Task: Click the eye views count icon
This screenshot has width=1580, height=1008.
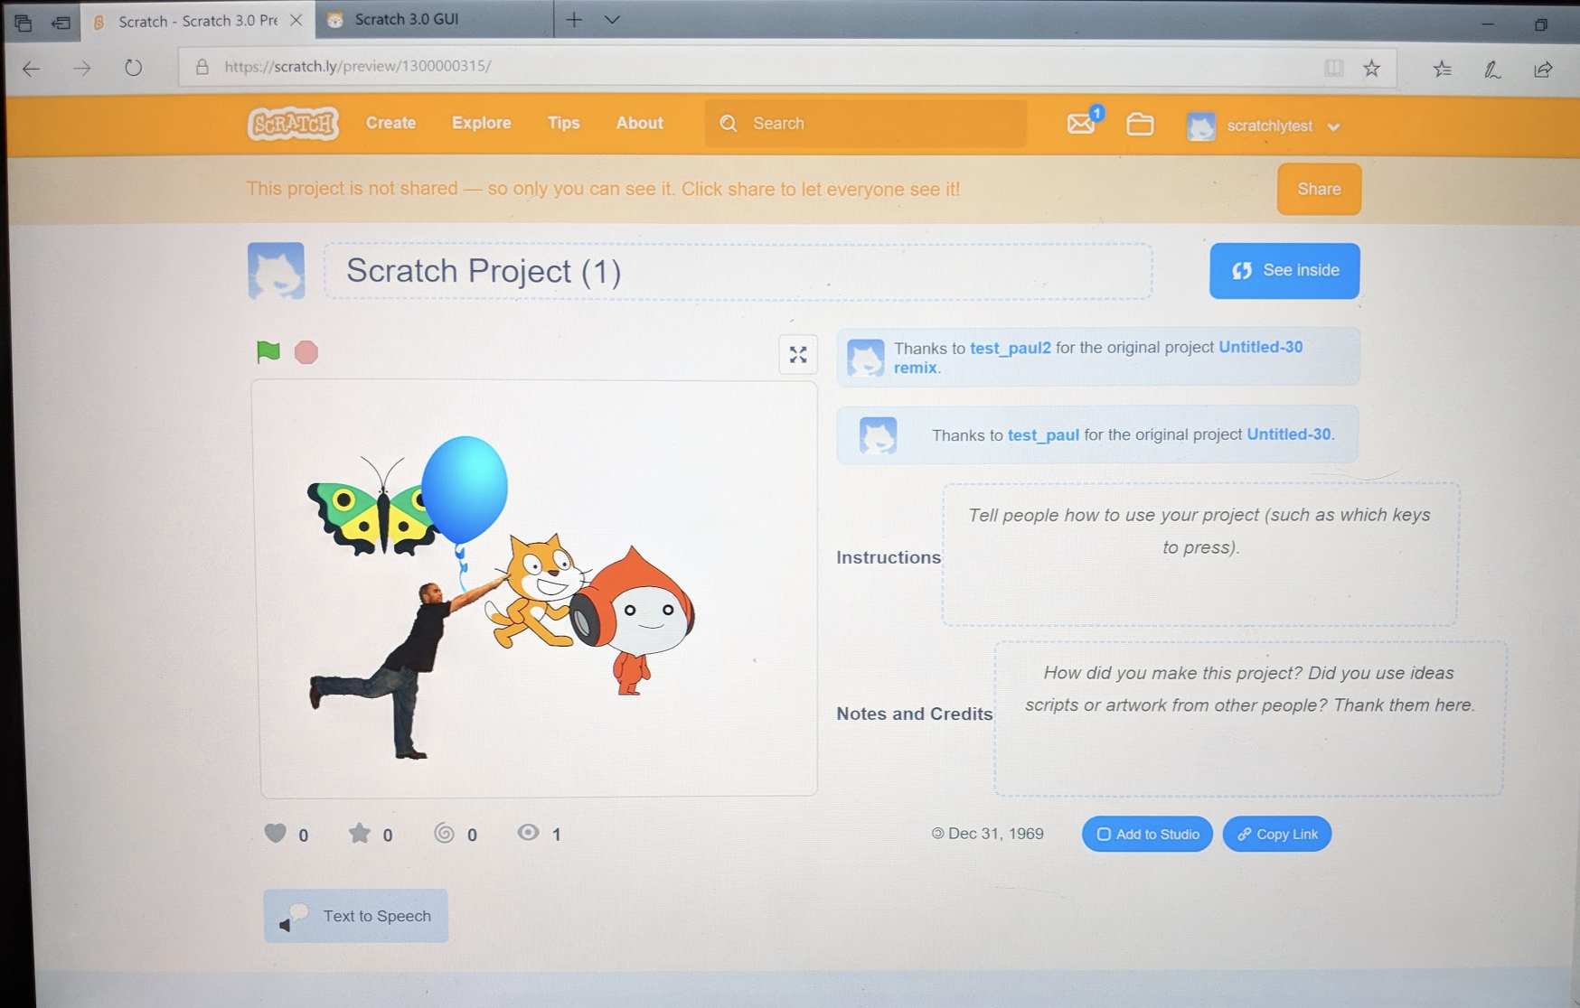Action: [x=528, y=833]
